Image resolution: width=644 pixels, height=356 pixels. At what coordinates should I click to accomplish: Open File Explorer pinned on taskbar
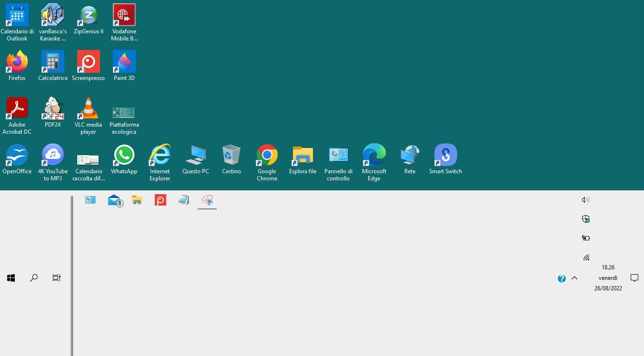pos(137,200)
